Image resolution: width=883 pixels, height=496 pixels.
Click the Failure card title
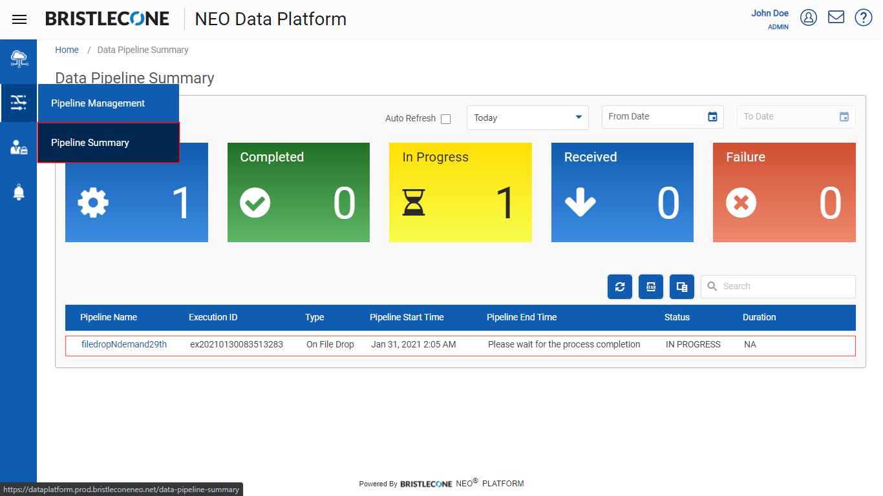(745, 157)
